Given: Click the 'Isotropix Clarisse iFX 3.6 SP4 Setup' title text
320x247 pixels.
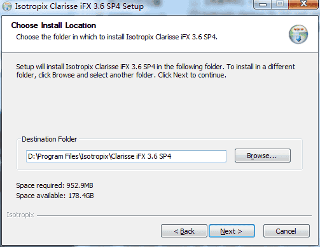Looking at the screenshot, I should coord(80,6).
